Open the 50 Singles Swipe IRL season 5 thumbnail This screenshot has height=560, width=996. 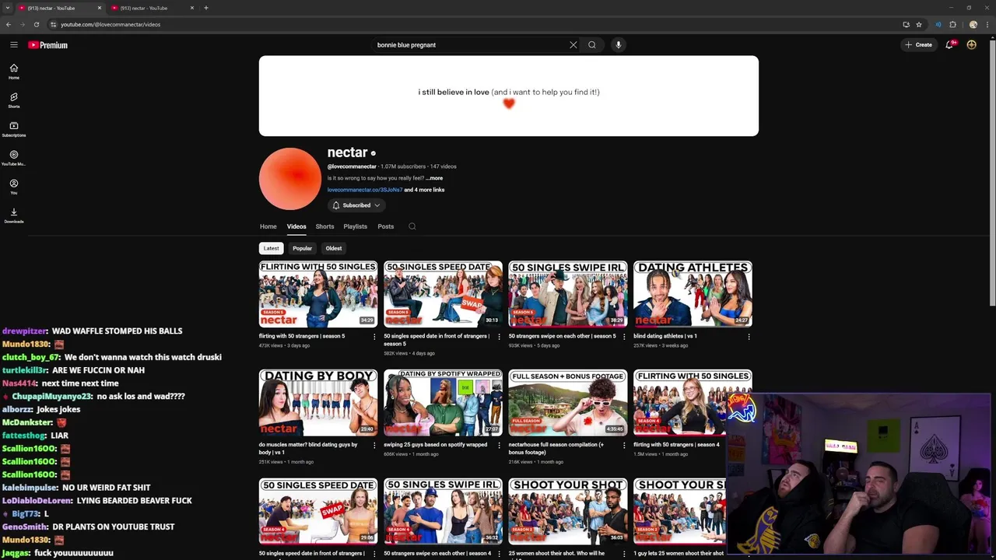coord(568,294)
